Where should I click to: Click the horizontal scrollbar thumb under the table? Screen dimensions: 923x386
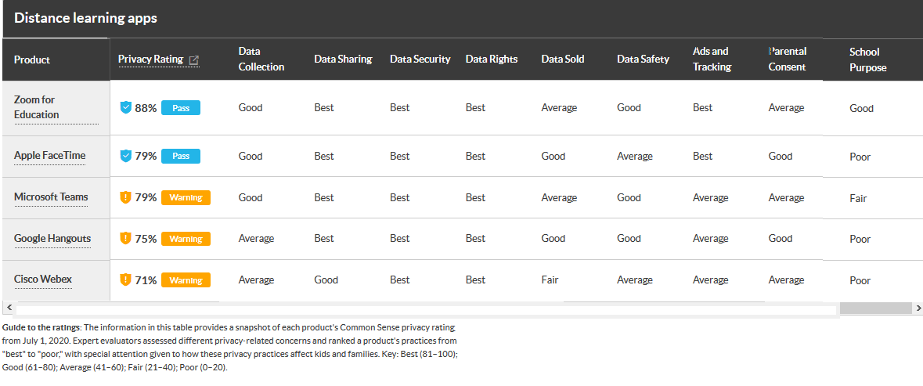coord(876,308)
